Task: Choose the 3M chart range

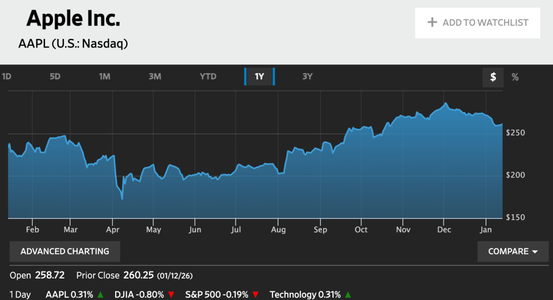Action: (155, 77)
